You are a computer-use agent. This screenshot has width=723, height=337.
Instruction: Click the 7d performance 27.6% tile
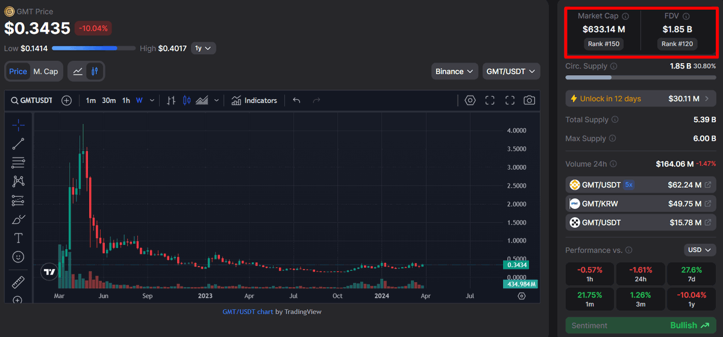(691, 274)
